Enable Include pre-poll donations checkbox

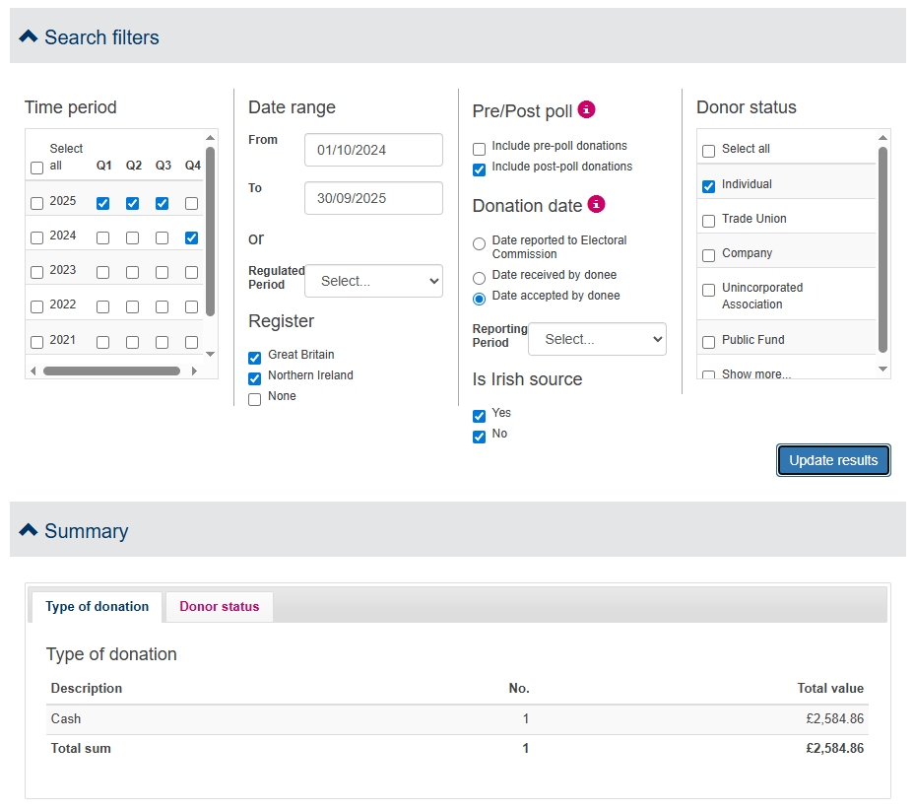[480, 149]
